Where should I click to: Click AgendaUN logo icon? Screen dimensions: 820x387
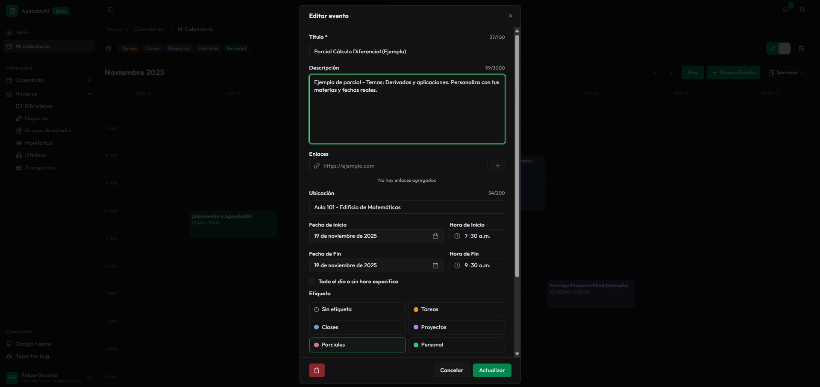(x=12, y=11)
